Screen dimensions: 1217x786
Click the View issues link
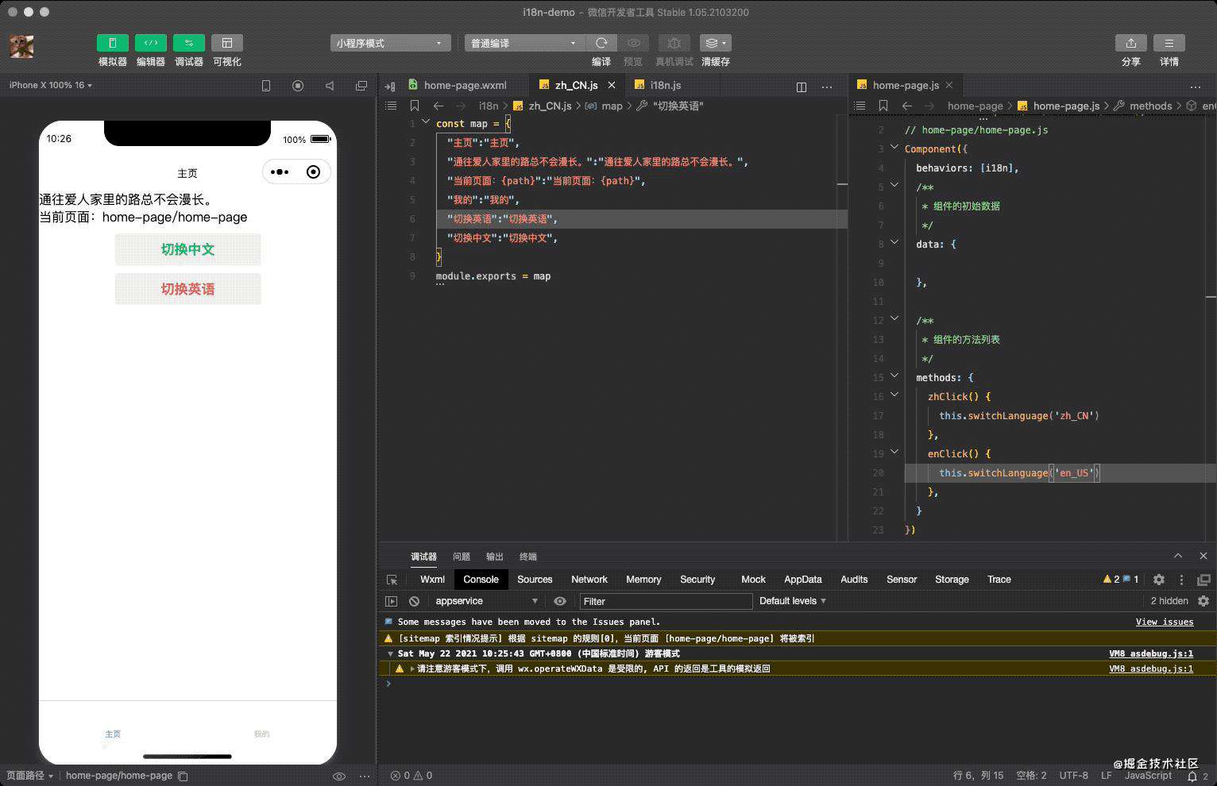pos(1165,622)
